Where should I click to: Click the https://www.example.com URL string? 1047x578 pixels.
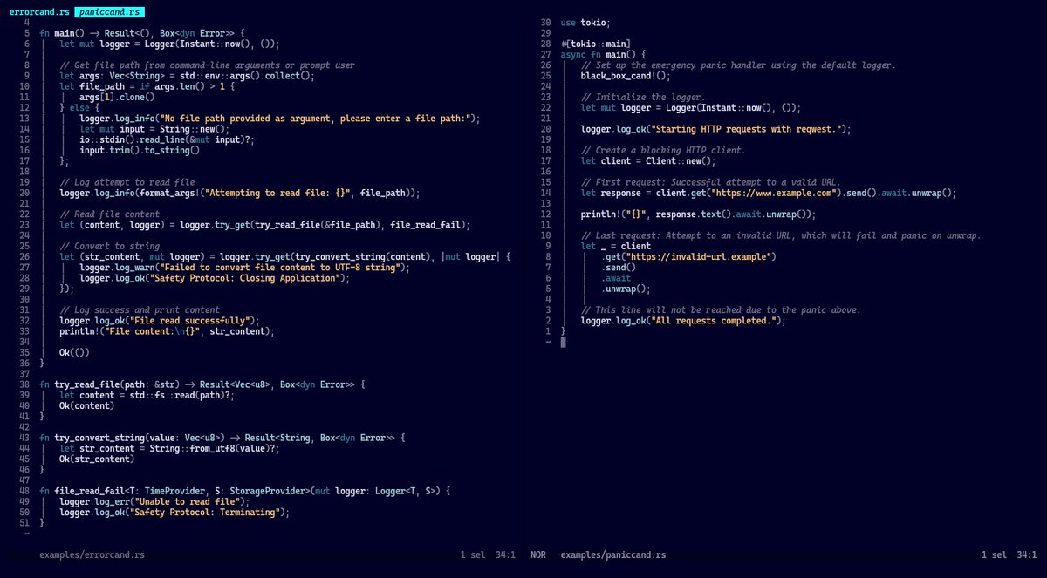(x=777, y=193)
